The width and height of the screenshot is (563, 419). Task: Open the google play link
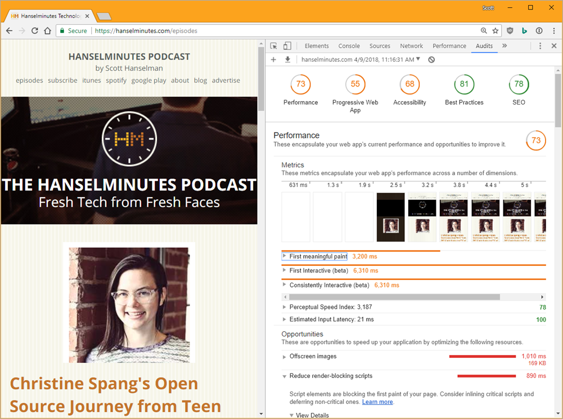coord(148,80)
